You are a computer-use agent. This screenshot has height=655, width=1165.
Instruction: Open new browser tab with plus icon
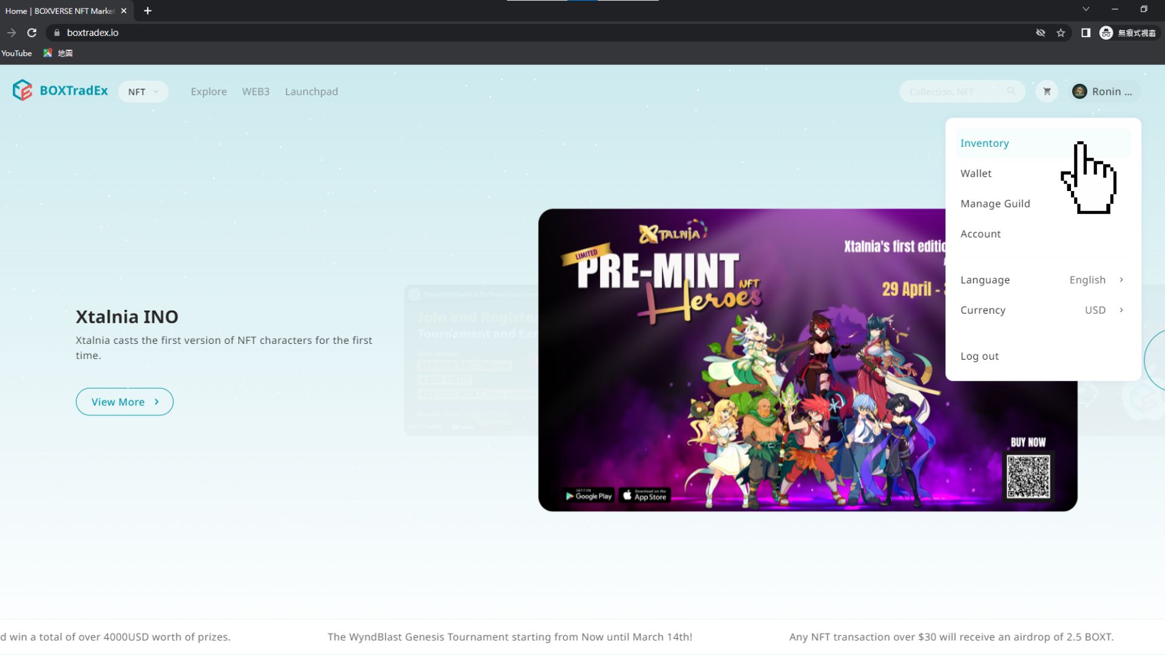tap(147, 11)
